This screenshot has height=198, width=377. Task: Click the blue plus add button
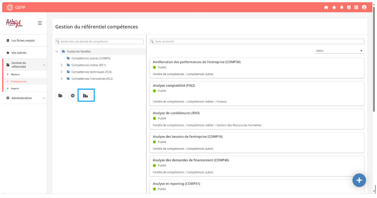point(359,180)
